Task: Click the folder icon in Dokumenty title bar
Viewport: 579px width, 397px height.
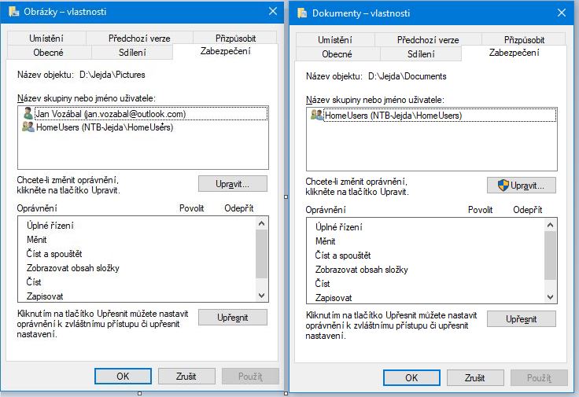Action: tap(303, 13)
